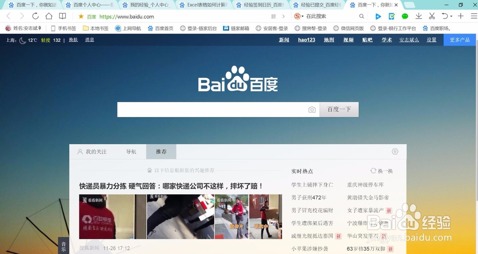Click the camera image search icon
478x254 pixels.
pyautogui.click(x=312, y=110)
